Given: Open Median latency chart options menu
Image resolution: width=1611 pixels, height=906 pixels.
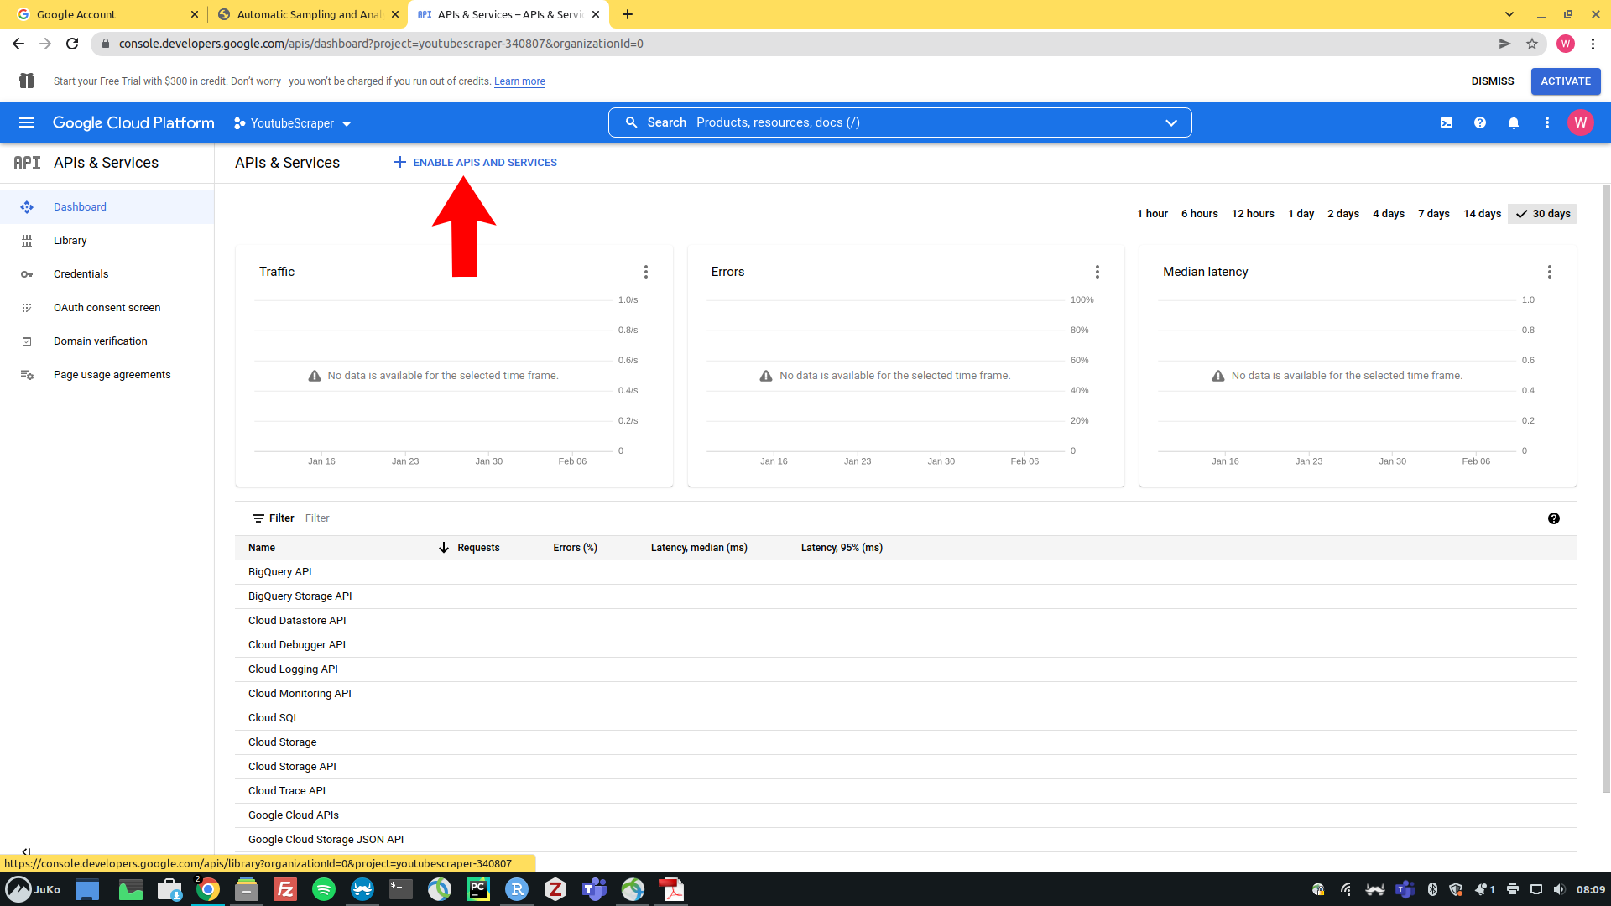Looking at the screenshot, I should [1549, 272].
